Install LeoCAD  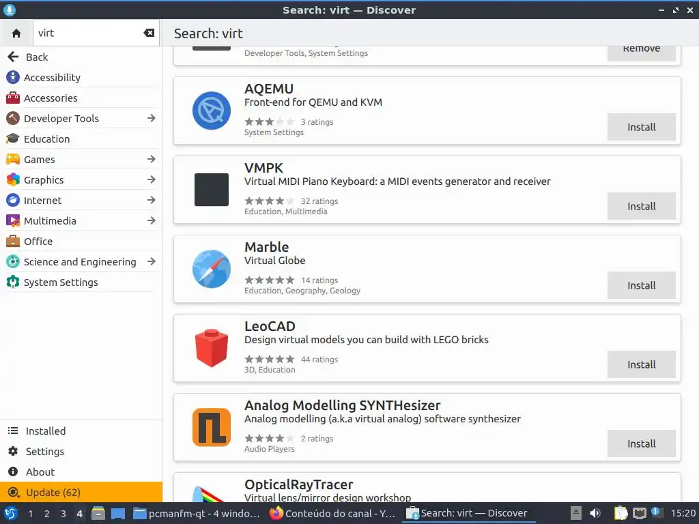pos(641,364)
